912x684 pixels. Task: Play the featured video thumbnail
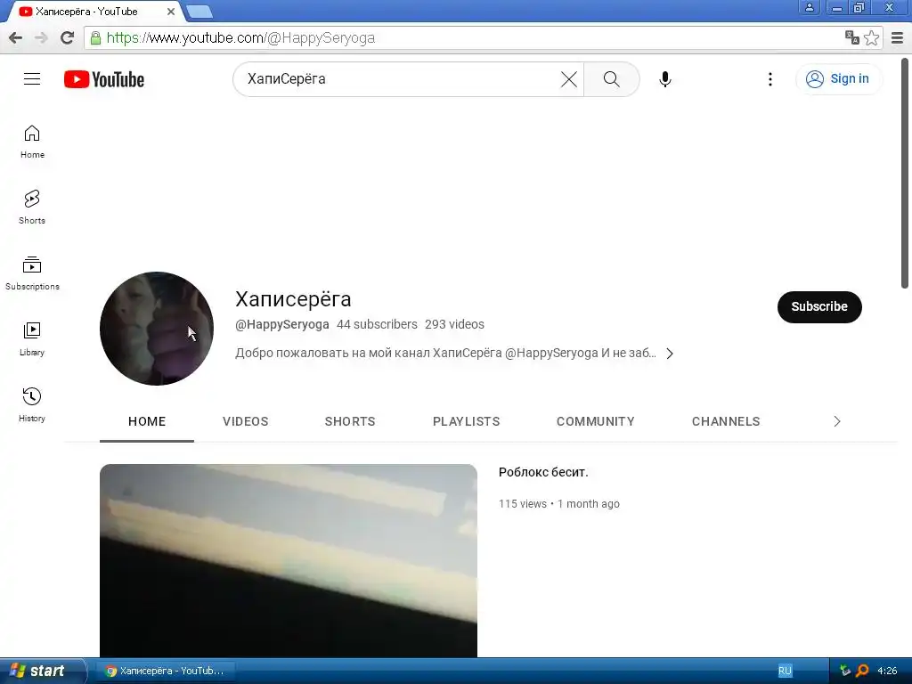(289, 561)
